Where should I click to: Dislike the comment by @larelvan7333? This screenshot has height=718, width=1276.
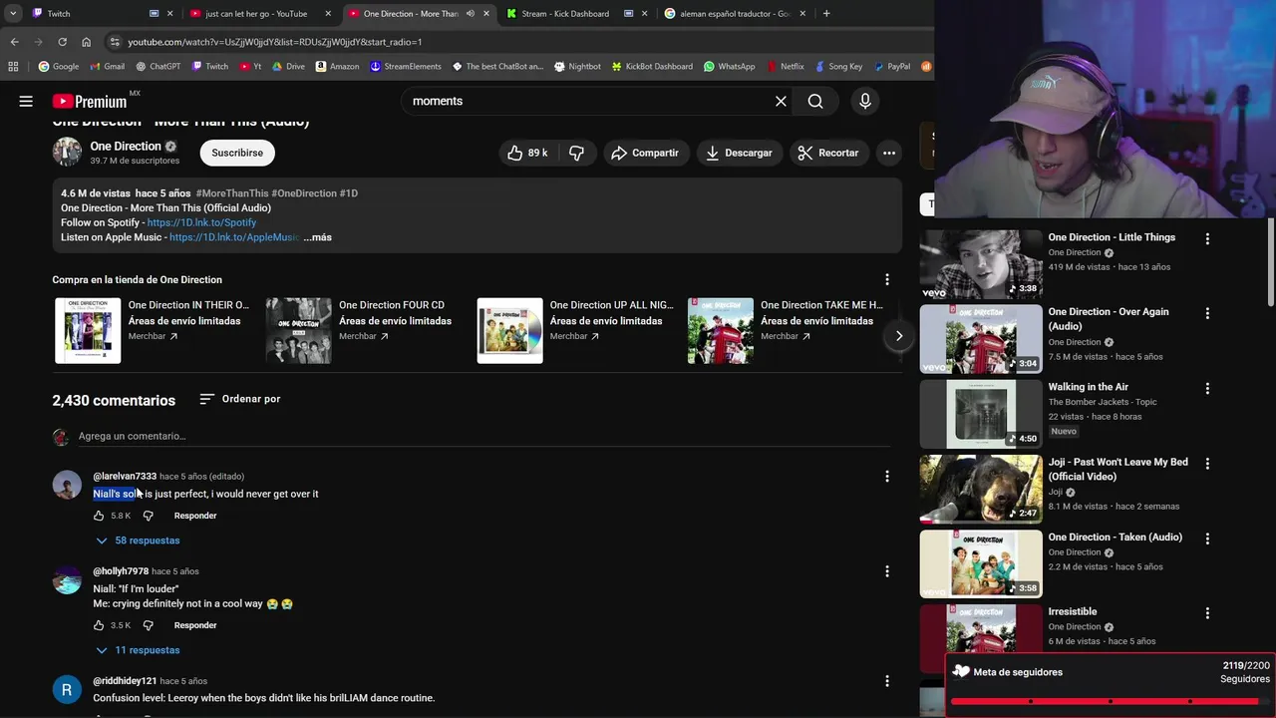point(148,516)
